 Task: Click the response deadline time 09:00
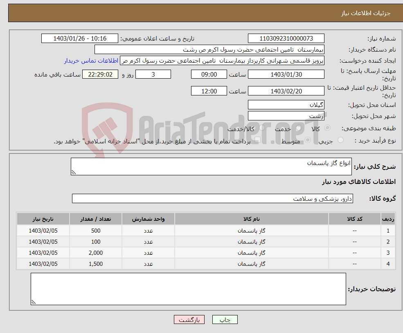pyautogui.click(x=209, y=75)
